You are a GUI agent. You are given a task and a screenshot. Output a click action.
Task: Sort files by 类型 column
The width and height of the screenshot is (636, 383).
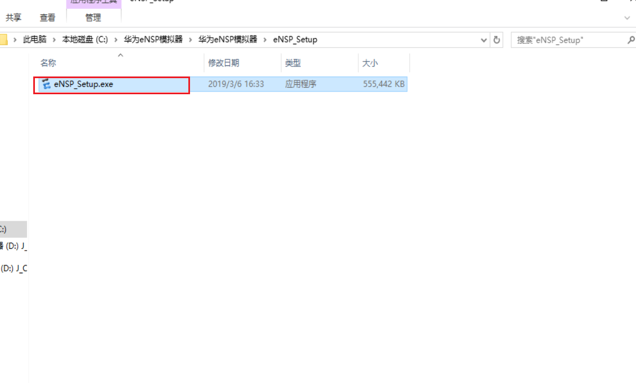(293, 63)
